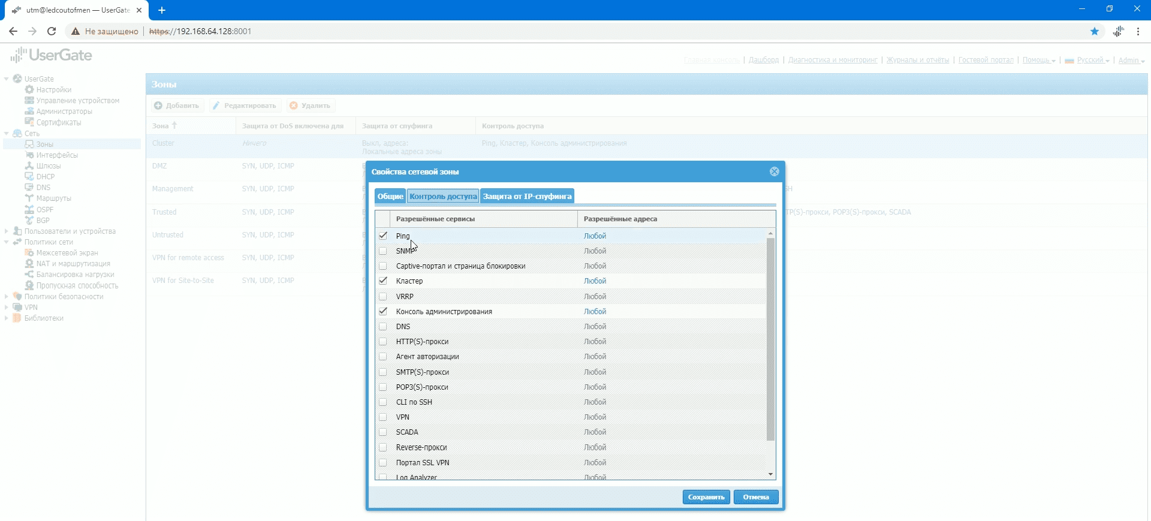Open the Интерфейсы sidebar icon
This screenshot has width=1151, height=521.
(29, 155)
